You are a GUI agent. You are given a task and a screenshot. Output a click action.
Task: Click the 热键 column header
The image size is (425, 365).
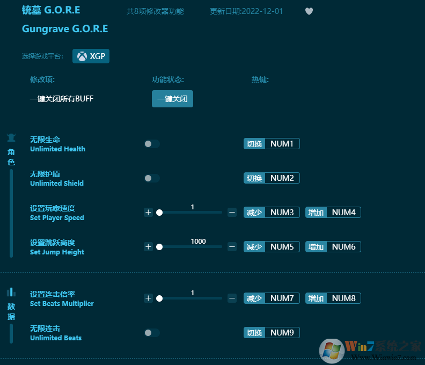coord(260,79)
